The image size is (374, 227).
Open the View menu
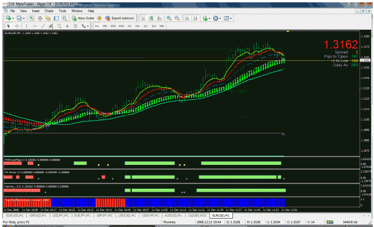23,11
